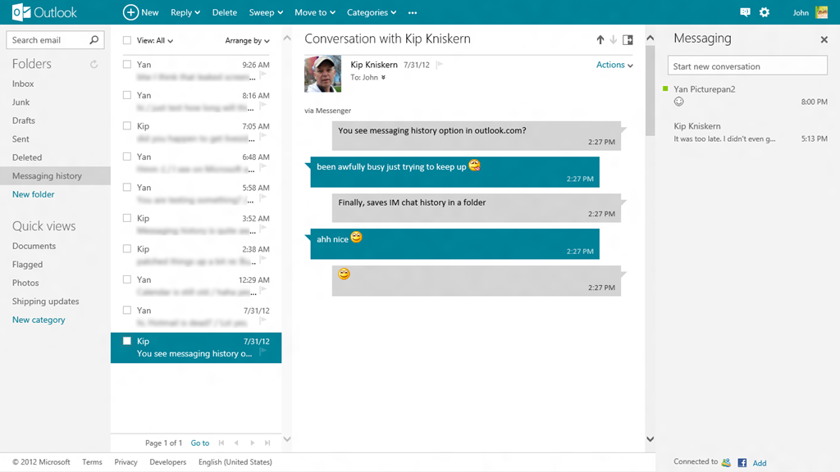Viewport: 840px width, 472px height.
Task: Open the Flagged quick view
Action: [27, 265]
